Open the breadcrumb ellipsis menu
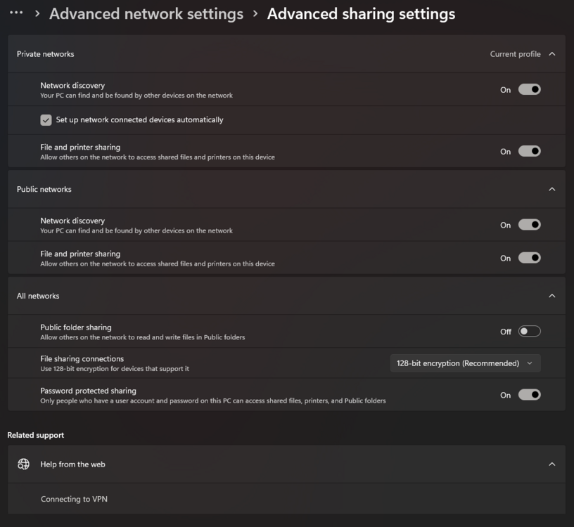 point(16,13)
